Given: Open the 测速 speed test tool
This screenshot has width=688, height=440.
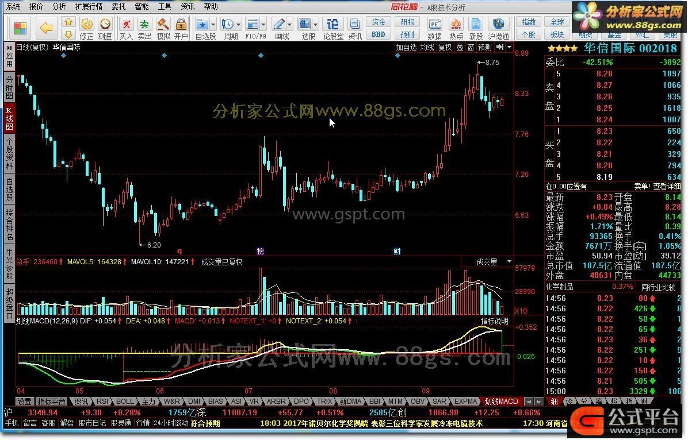Looking at the screenshot, I should [x=105, y=29].
